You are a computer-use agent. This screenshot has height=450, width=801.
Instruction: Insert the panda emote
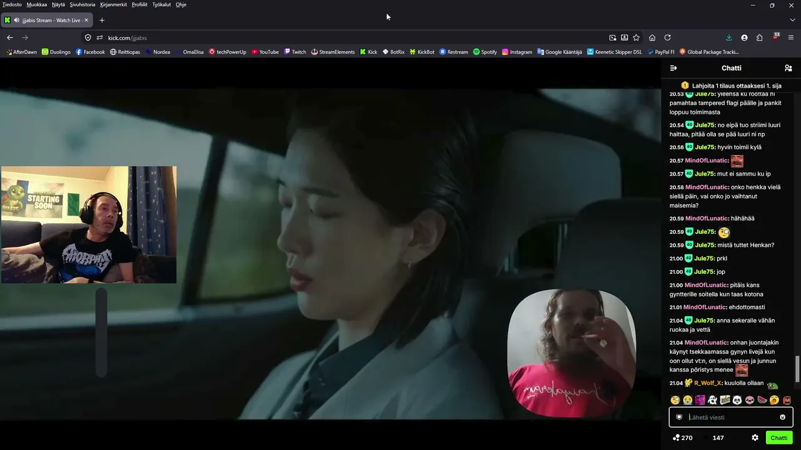click(x=737, y=400)
